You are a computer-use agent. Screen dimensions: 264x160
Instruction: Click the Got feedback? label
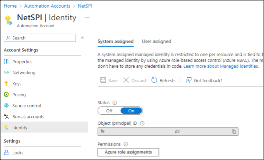click(x=208, y=80)
